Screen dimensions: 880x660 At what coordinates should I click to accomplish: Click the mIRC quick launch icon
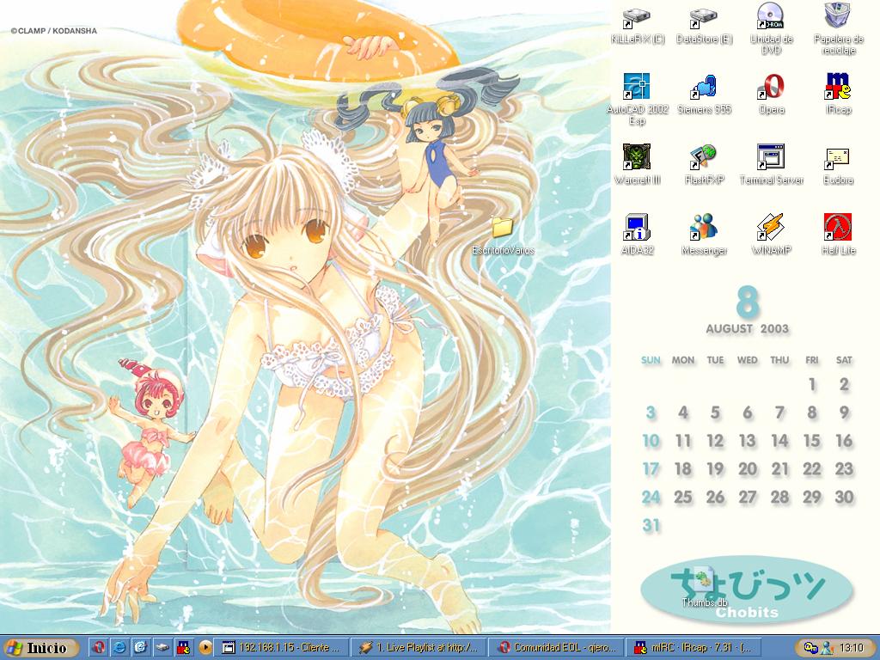click(x=184, y=648)
